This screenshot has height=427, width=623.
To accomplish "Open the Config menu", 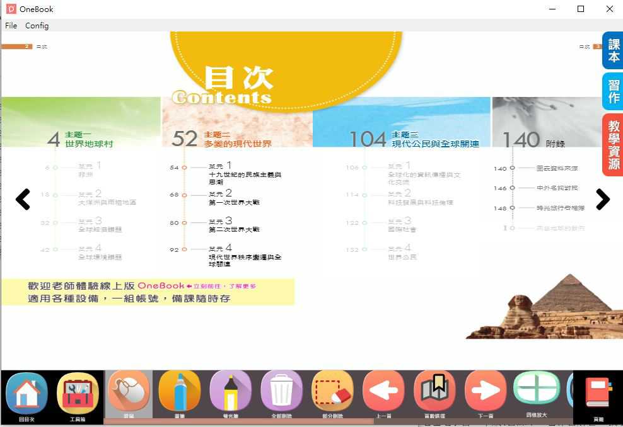I will [x=37, y=25].
